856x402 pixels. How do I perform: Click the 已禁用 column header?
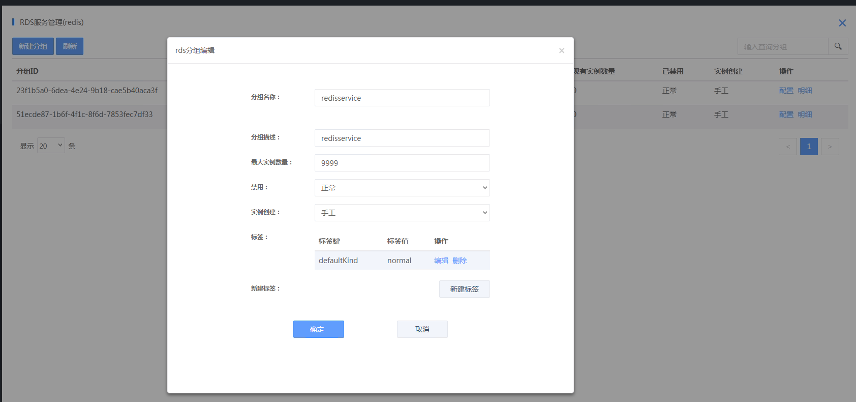click(673, 71)
